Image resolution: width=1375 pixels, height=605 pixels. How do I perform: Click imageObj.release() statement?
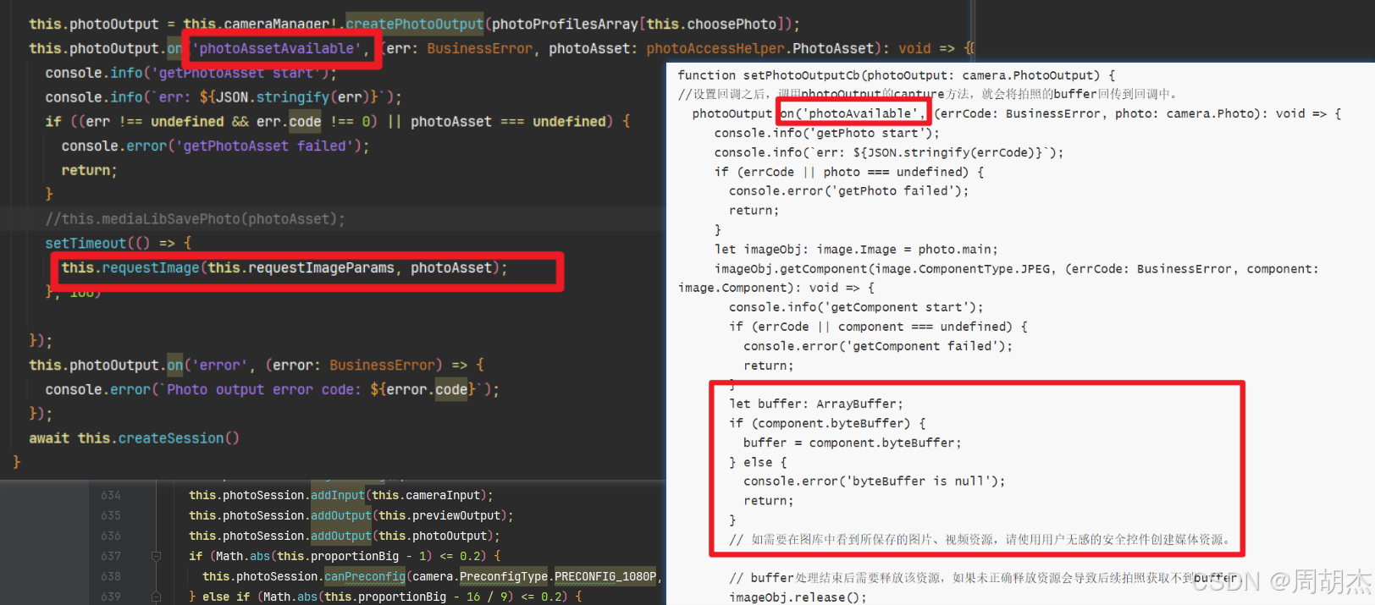[798, 597]
